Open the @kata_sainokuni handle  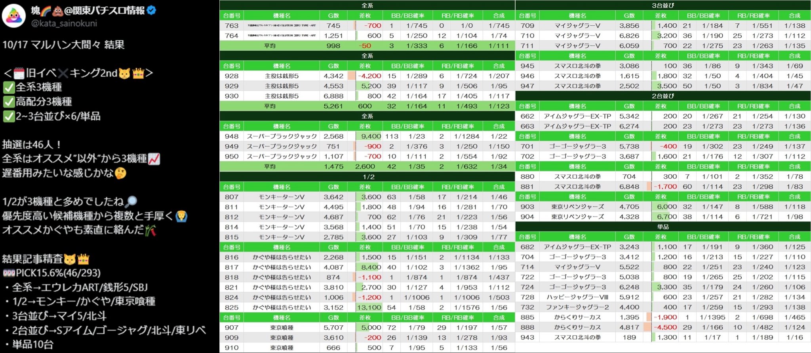tap(64, 23)
